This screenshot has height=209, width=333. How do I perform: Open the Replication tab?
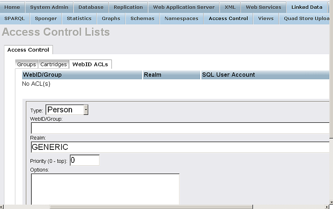(x=128, y=7)
